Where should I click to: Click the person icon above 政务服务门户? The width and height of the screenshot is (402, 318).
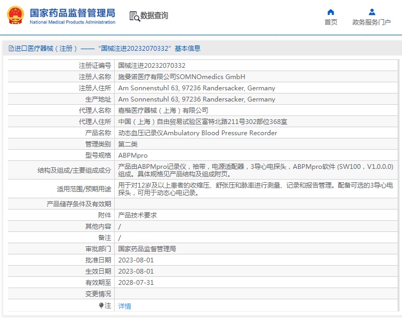[371, 12]
